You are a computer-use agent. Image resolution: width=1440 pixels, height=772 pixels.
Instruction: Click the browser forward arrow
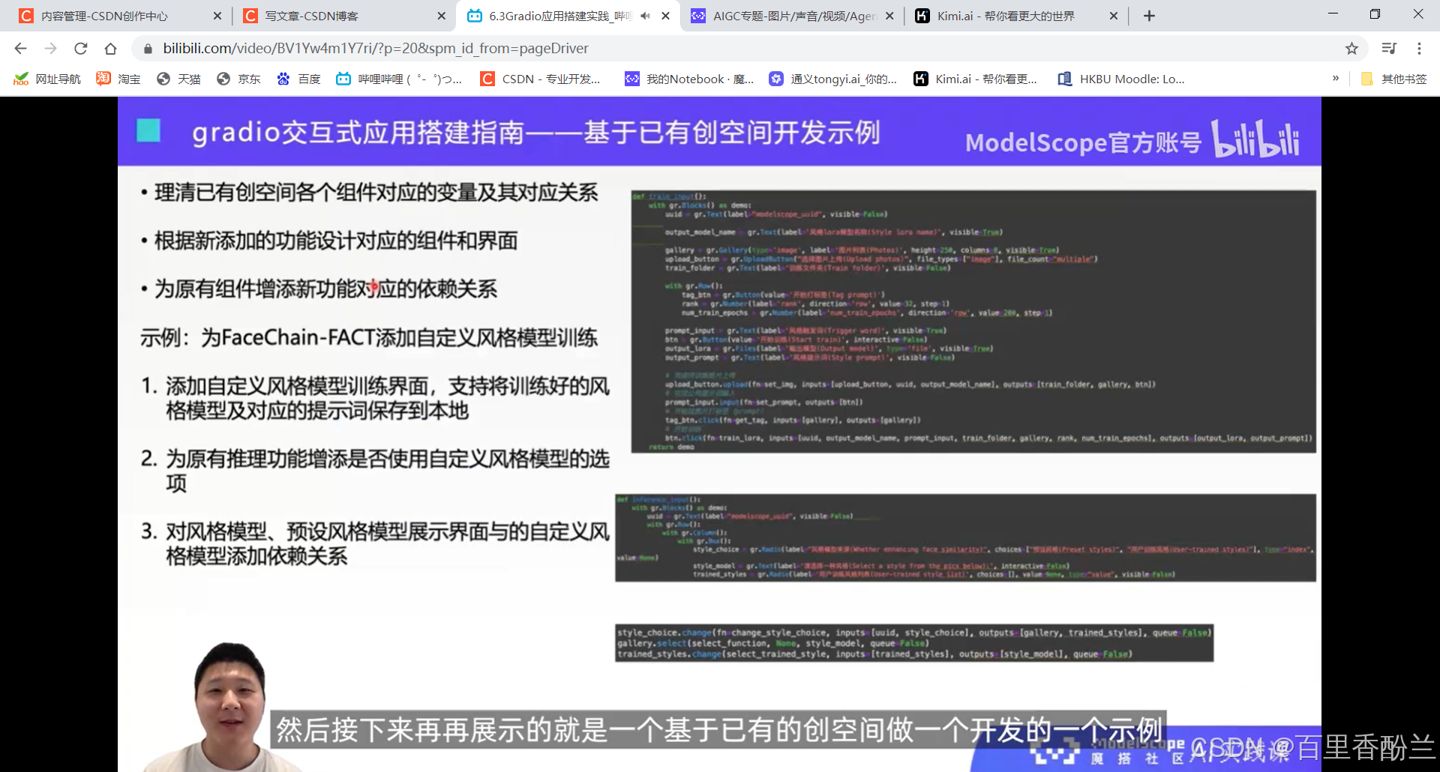[50, 49]
